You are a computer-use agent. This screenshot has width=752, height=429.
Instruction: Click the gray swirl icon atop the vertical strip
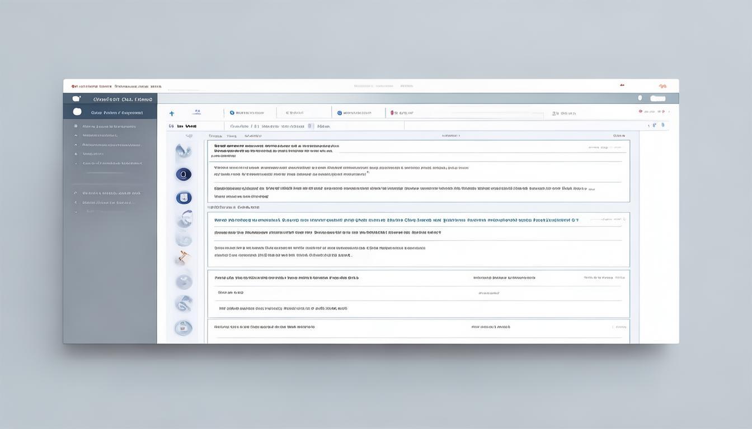pos(183,150)
